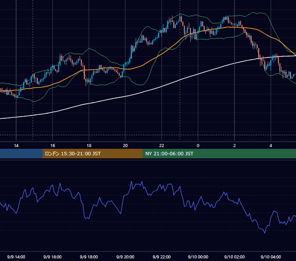Click the 9/9 14:00 date label
Screen dimensions: 296x261
pos(16,257)
